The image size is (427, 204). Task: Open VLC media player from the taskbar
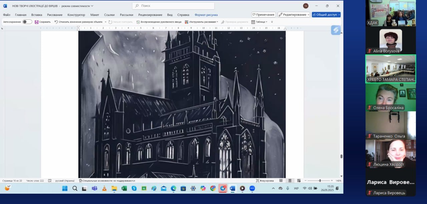pyautogui.click(x=104, y=188)
